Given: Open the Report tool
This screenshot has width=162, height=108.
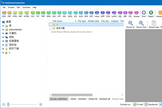Looking at the screenshot, I should [151, 14].
